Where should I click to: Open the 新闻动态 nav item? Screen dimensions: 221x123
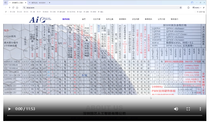pyautogui.click(x=148, y=19)
